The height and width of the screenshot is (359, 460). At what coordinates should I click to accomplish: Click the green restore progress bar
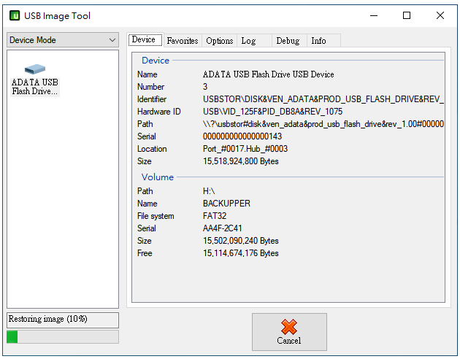[63, 336]
